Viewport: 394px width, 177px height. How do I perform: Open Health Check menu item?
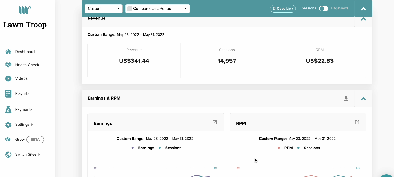(x=27, y=65)
